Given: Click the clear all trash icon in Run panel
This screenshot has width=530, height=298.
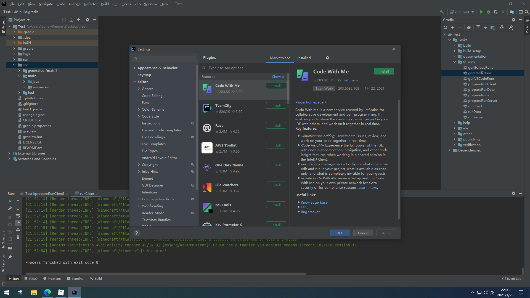Looking at the screenshot, I should pos(18,237).
